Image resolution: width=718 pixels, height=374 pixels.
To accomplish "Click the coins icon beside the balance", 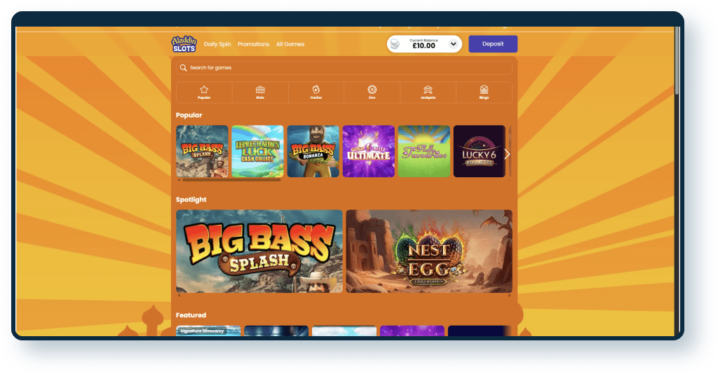I will click(395, 44).
